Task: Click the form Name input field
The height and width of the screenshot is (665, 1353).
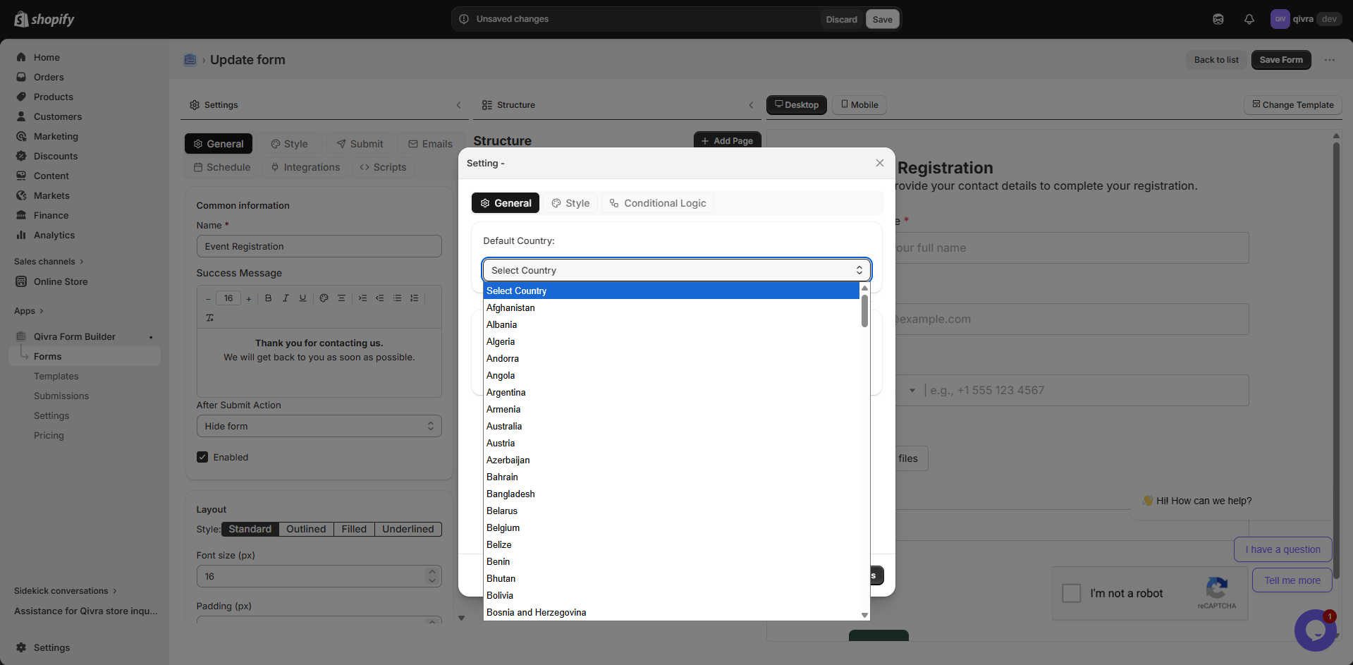Action: point(319,246)
